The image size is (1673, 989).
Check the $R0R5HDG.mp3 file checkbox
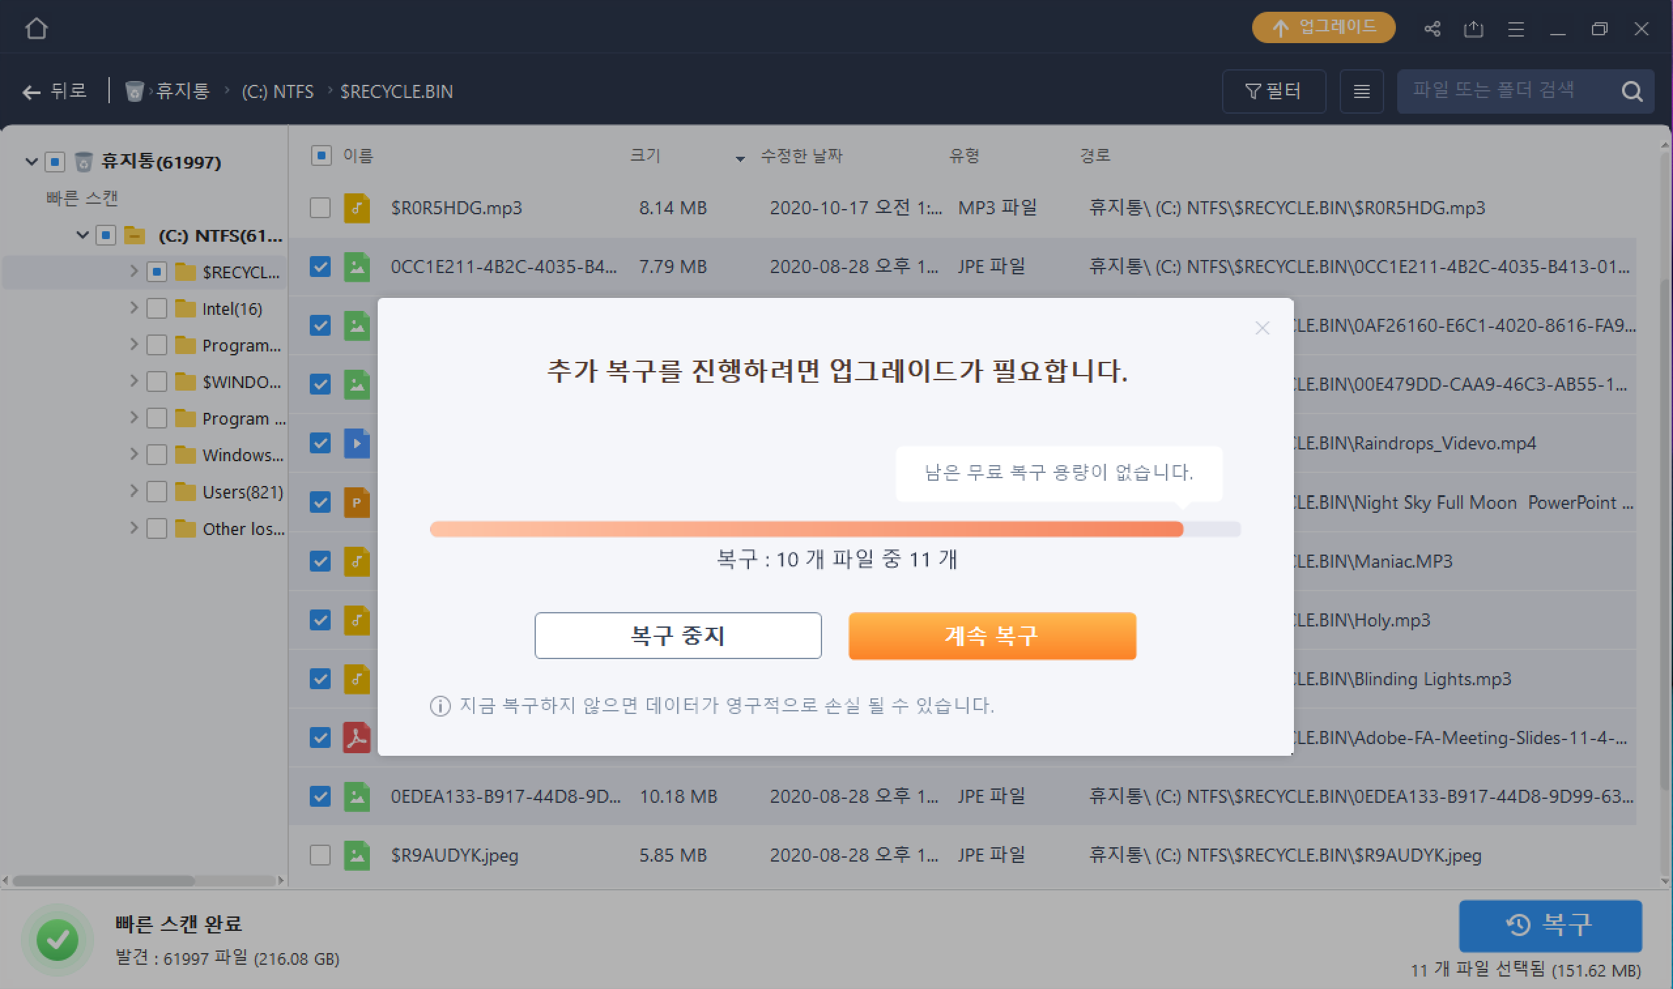320,208
